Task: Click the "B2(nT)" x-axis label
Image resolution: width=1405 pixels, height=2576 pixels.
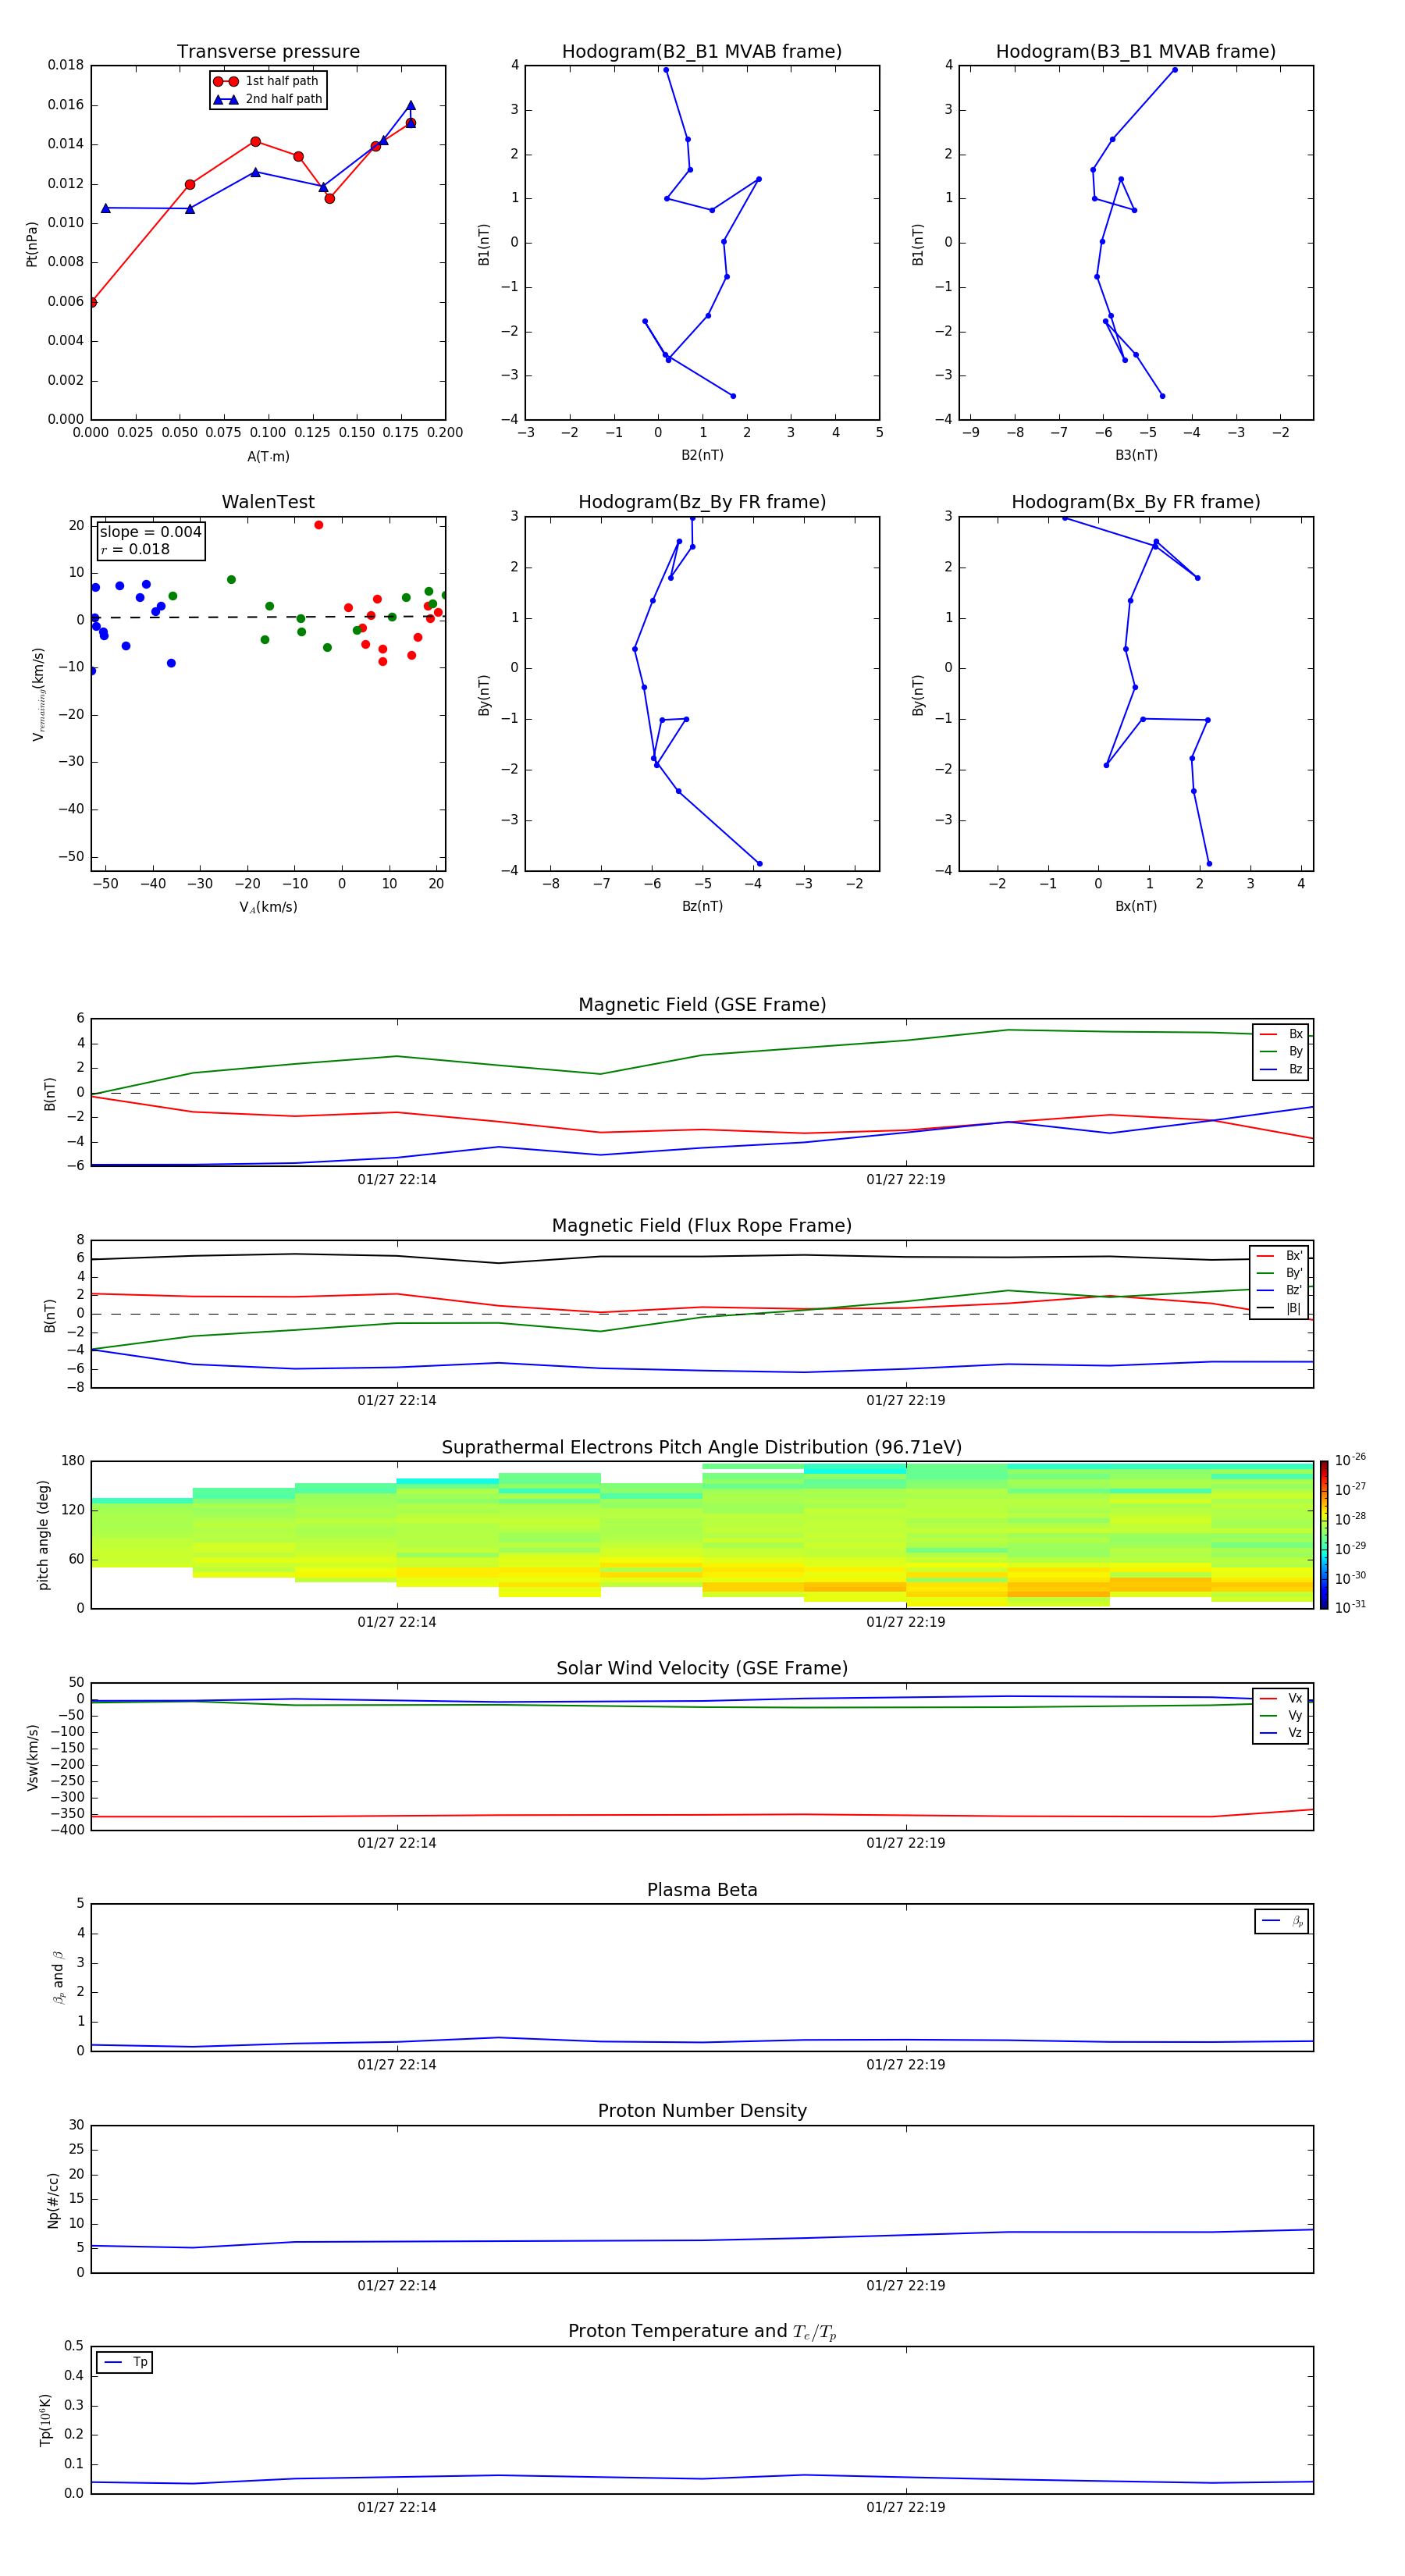Action: click(x=702, y=455)
